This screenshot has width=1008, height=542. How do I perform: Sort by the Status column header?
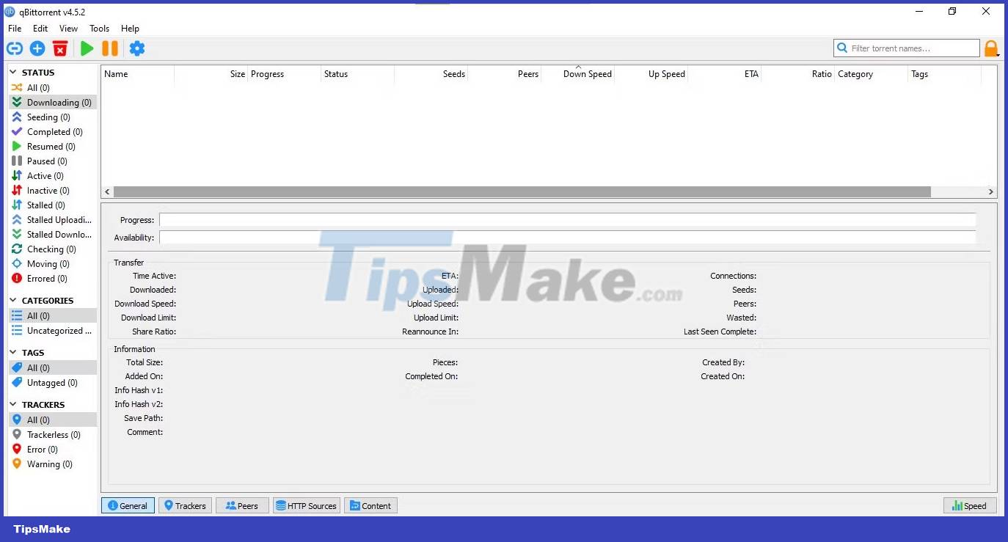pos(357,74)
